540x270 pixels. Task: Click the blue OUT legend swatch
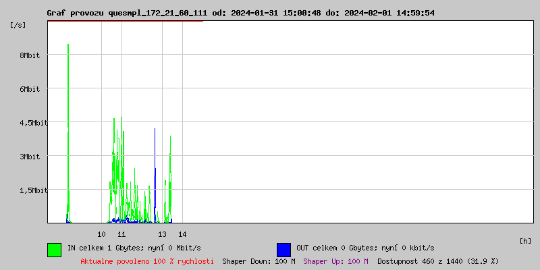point(283,249)
